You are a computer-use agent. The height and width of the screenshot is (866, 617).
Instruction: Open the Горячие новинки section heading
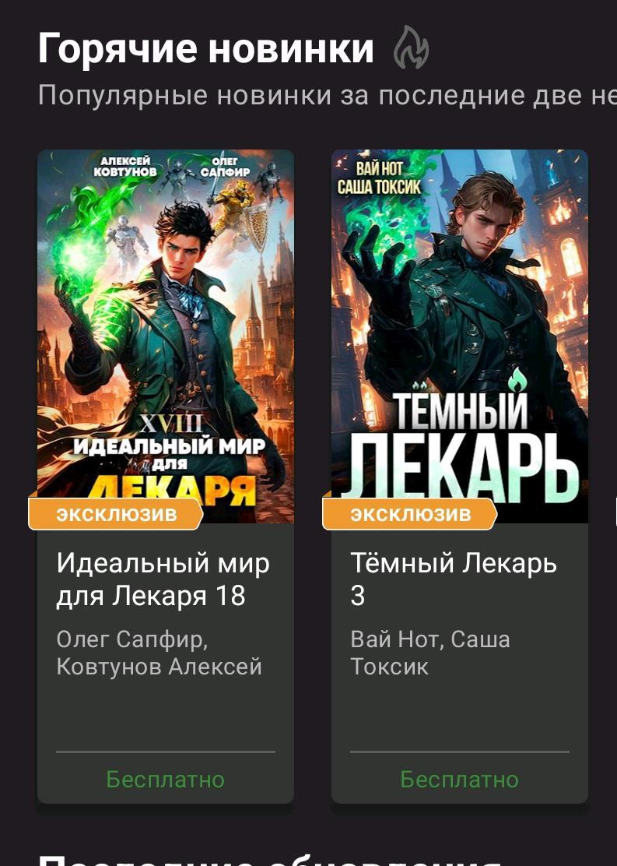point(206,48)
